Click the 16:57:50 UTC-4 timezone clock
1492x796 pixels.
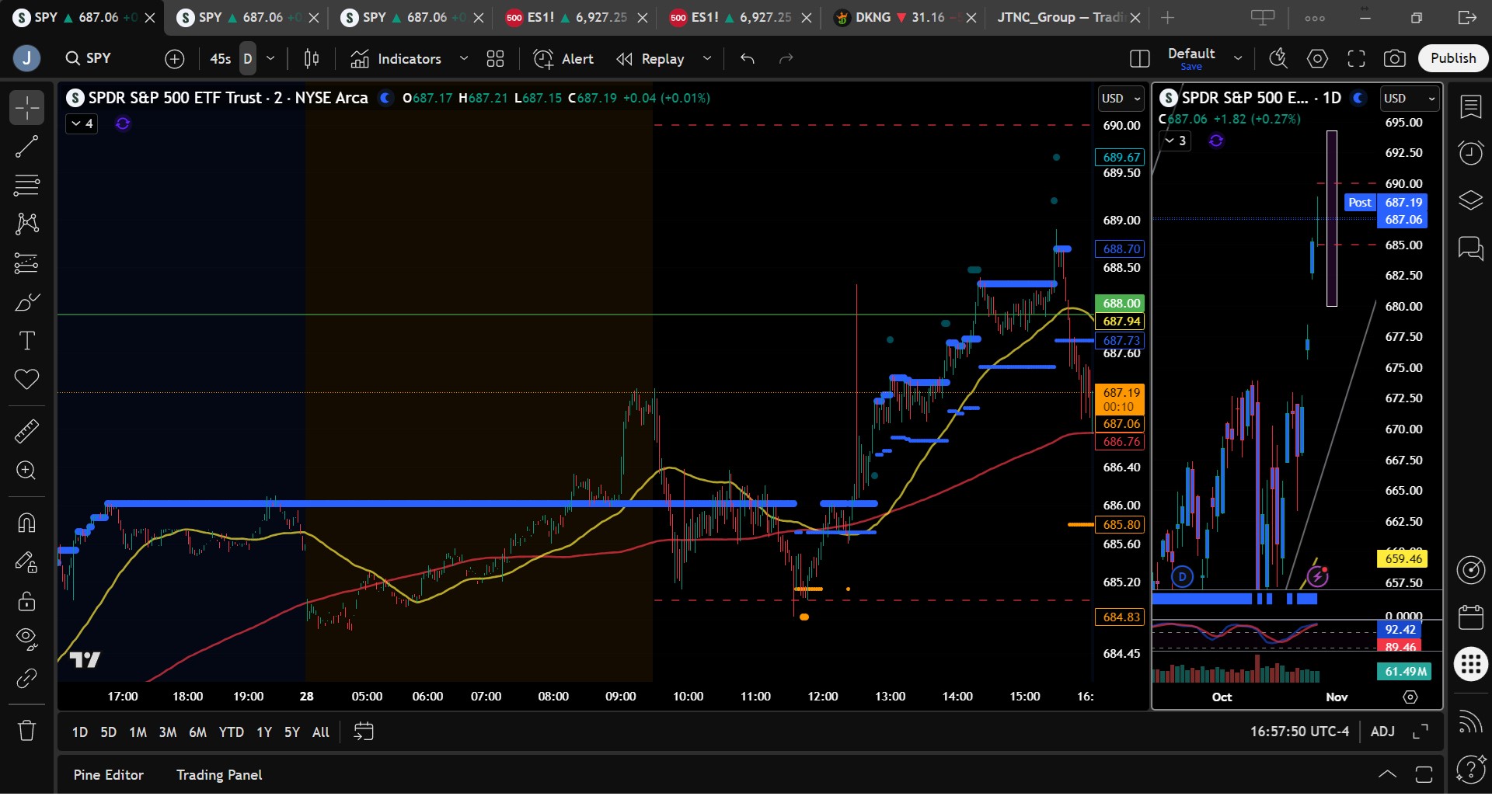coord(1299,732)
